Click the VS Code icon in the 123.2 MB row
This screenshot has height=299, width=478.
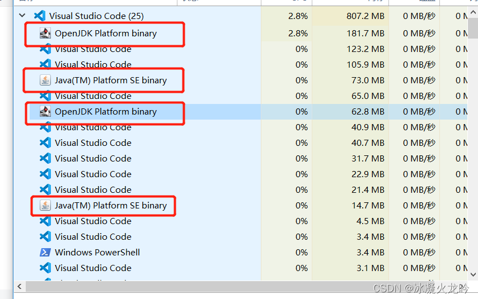pyautogui.click(x=45, y=49)
